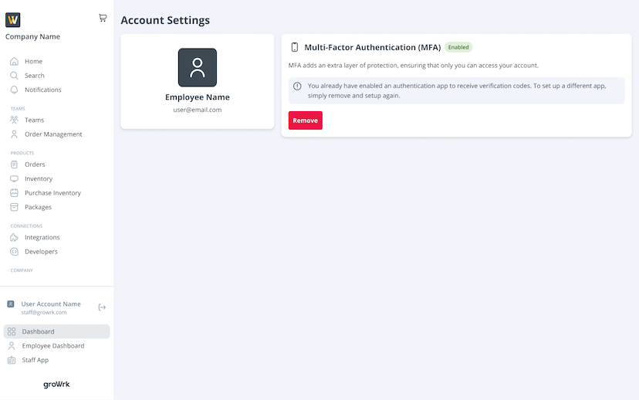Image resolution: width=639 pixels, height=400 pixels.
Task: Click the Integrations puzzle icon
Action: pos(14,237)
